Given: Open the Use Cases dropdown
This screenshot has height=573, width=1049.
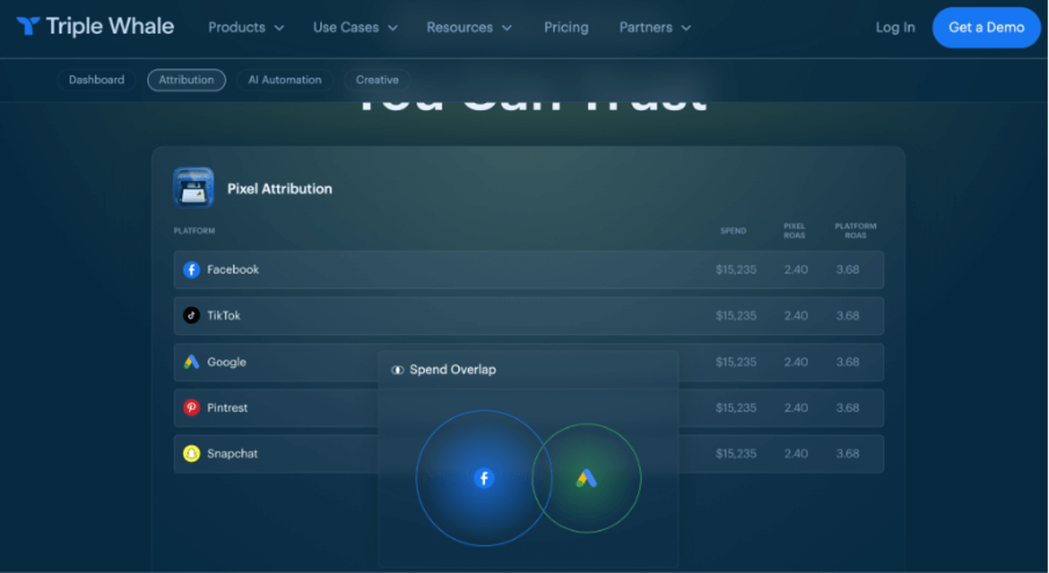Looking at the screenshot, I should pos(355,27).
